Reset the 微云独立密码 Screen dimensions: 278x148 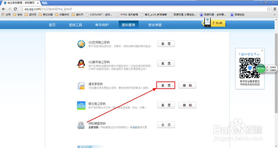166,105
